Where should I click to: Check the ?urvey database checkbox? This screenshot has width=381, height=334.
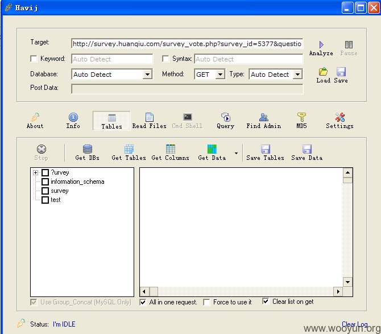click(x=45, y=172)
